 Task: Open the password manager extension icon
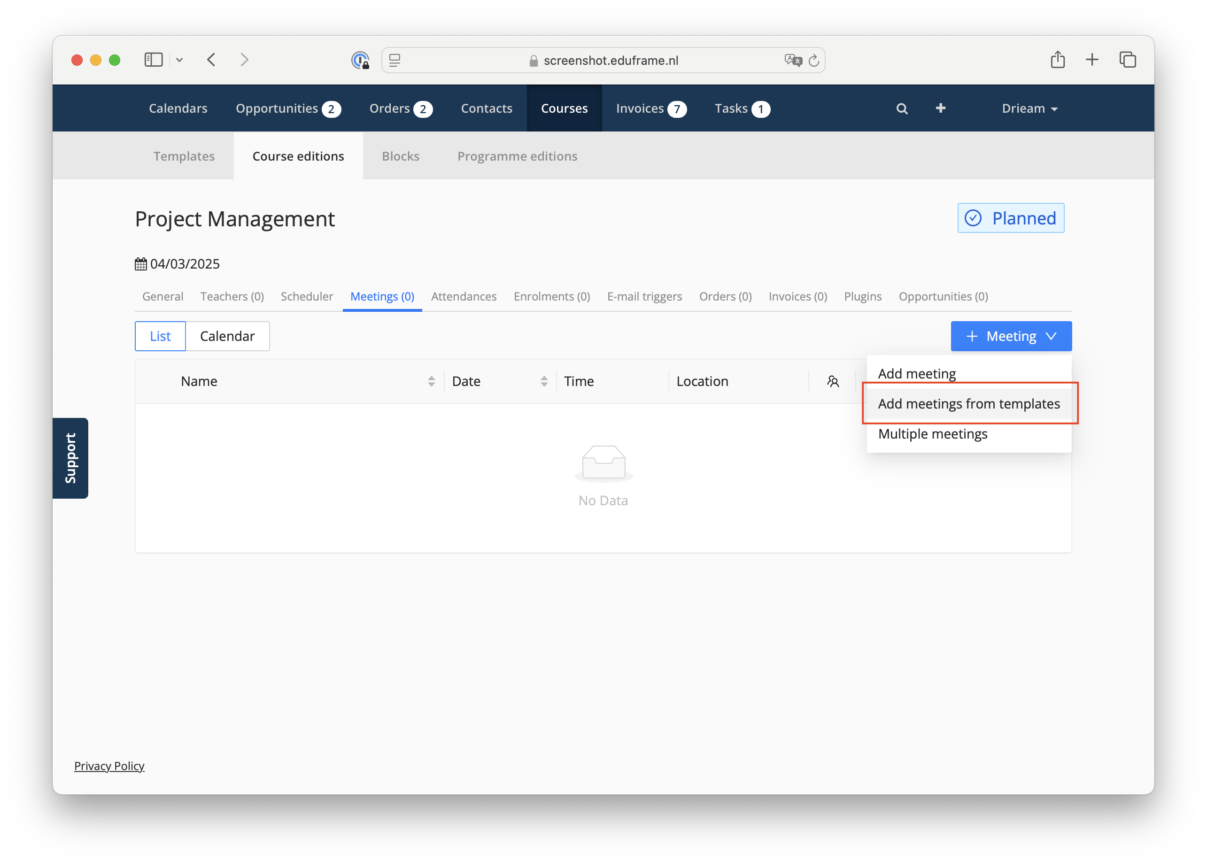point(360,60)
